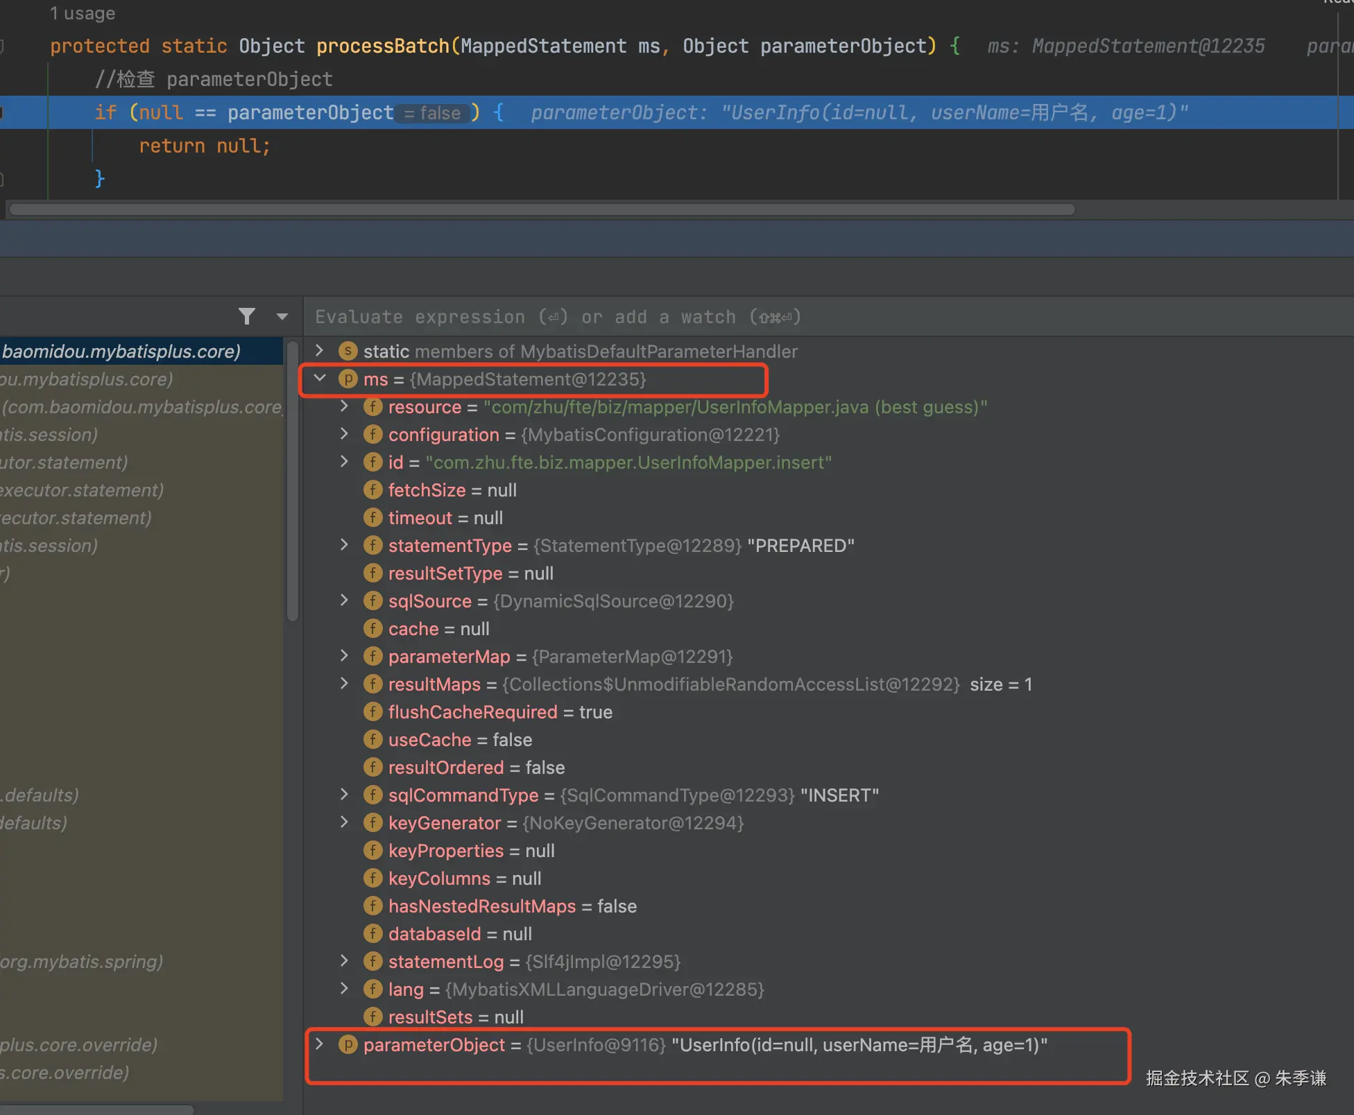This screenshot has width=1354, height=1115.
Task: Click the 'p' parameter icon beside ms
Action: [x=348, y=379]
